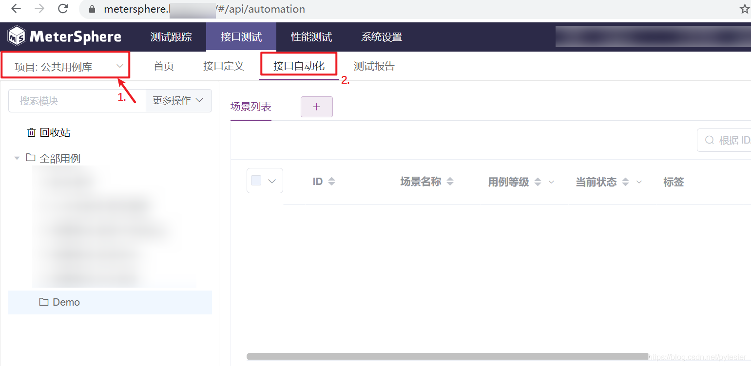Image resolution: width=751 pixels, height=366 pixels.
Task: Click the plus icon to add scenario tab
Action: point(316,107)
